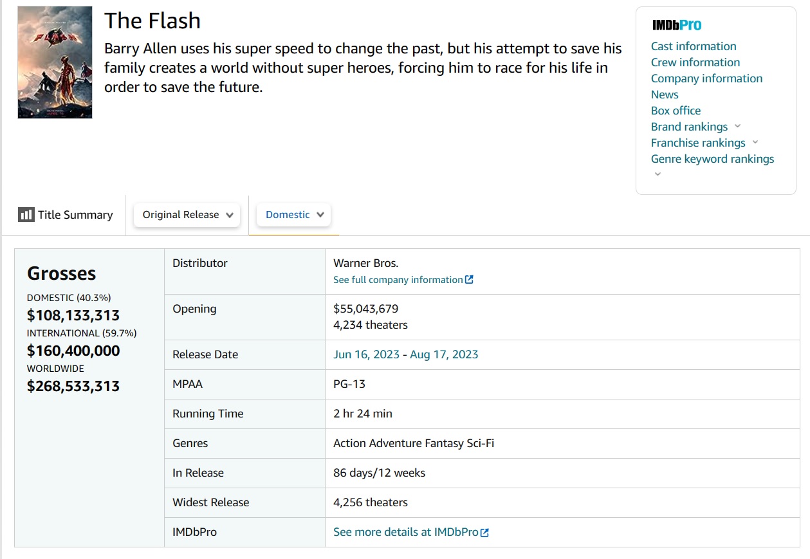Click the Title Summary bar chart icon
The width and height of the screenshot is (810, 559).
point(26,215)
